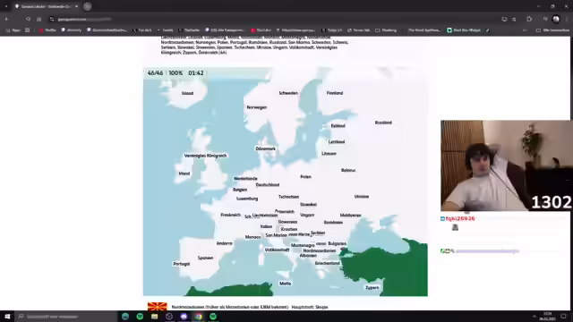Click the Polen label
This screenshot has width=573, height=322.
[305, 177]
